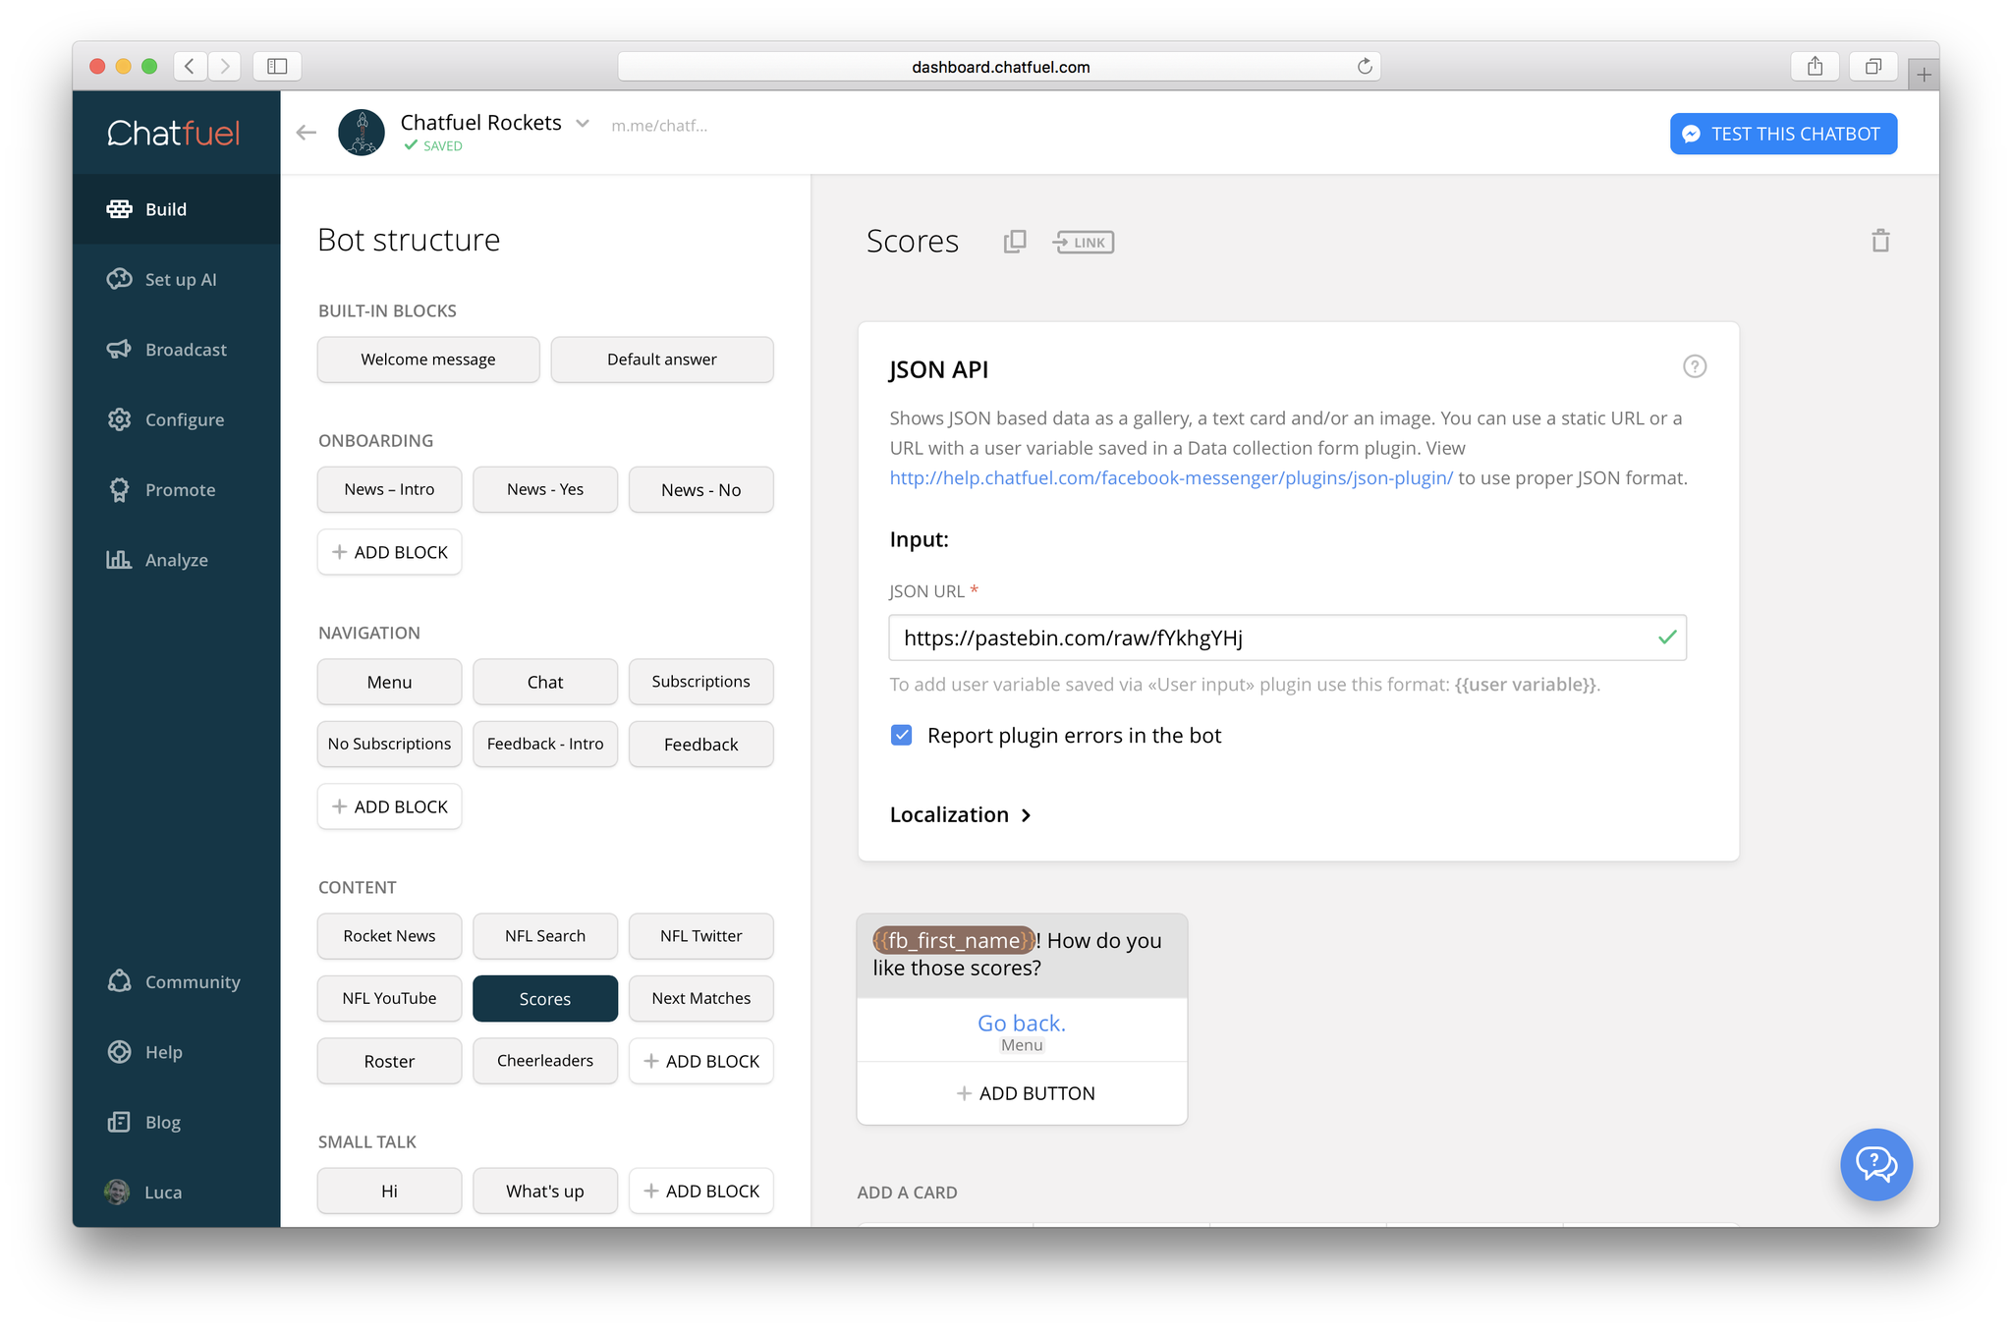
Task: Click the back arrow beside bot avatar
Action: pyautogui.click(x=307, y=133)
